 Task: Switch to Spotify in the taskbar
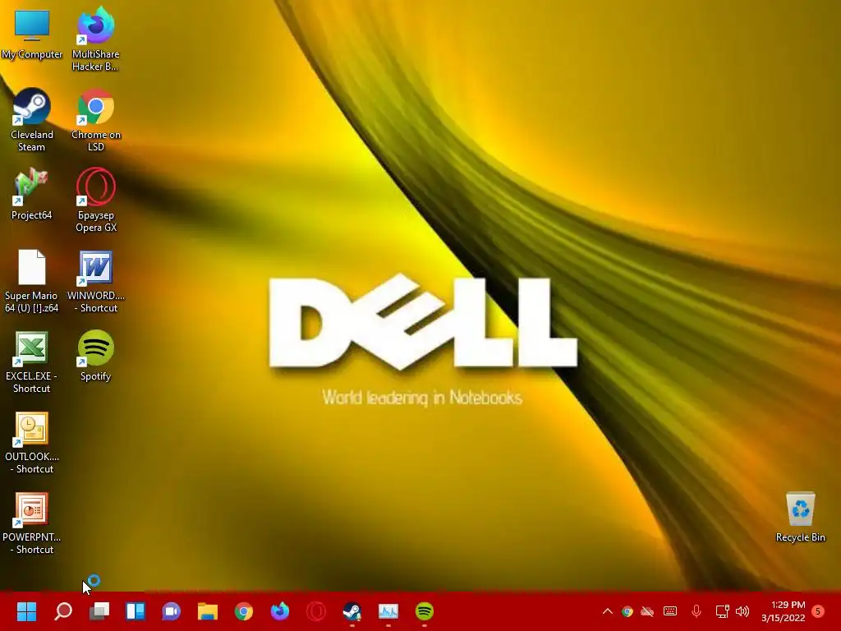[x=425, y=611]
